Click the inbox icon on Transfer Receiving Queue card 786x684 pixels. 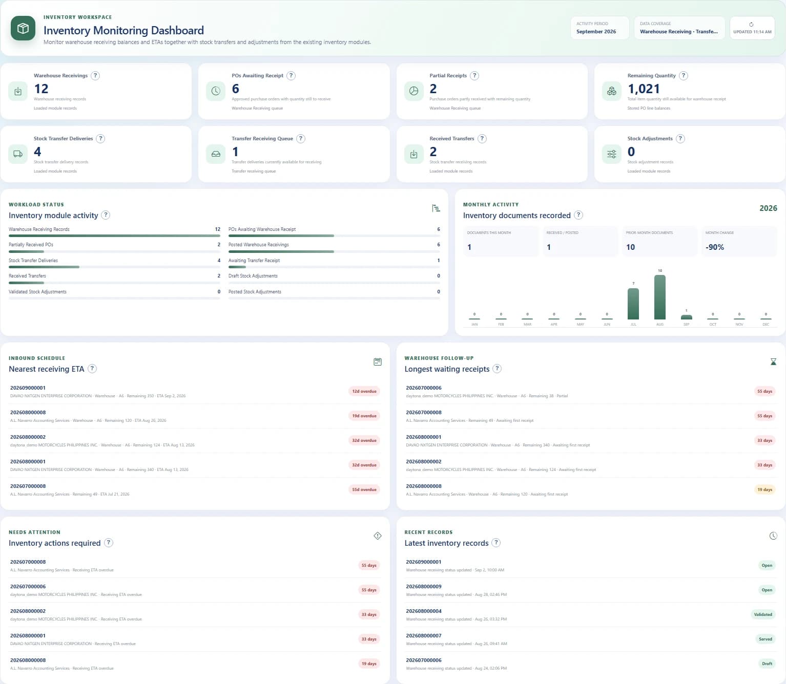pyautogui.click(x=216, y=154)
